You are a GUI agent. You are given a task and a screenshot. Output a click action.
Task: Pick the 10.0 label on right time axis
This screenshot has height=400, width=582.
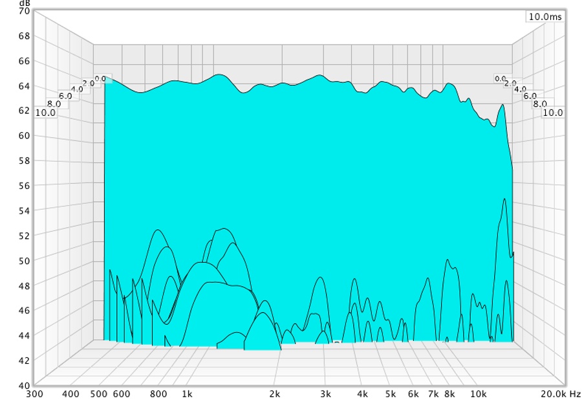[x=553, y=113]
